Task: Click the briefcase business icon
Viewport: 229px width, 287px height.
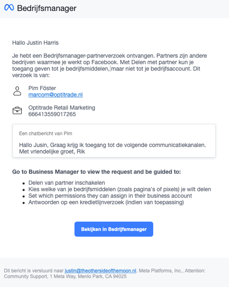Action: 17,110
